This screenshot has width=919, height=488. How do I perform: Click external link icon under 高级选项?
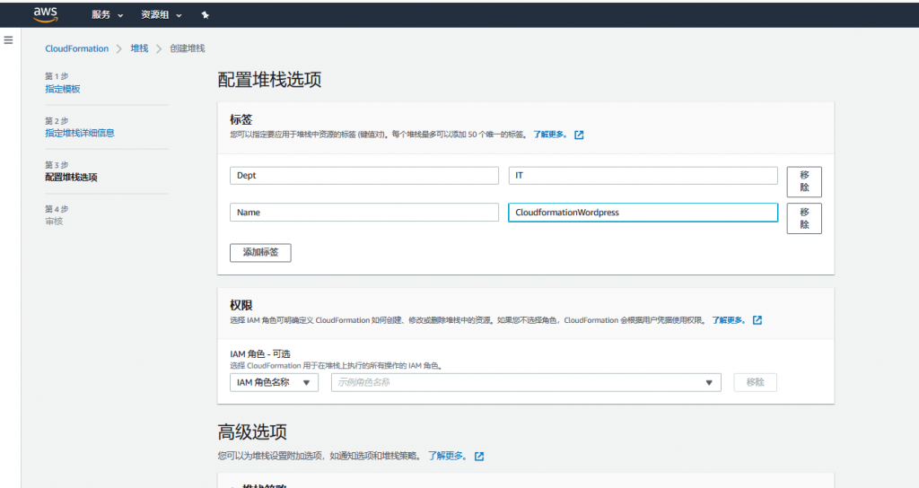[x=479, y=457]
